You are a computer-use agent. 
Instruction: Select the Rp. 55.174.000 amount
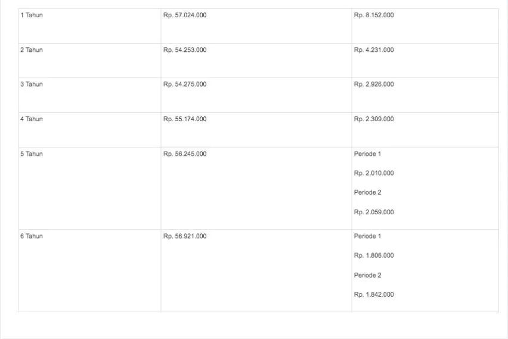coord(185,119)
